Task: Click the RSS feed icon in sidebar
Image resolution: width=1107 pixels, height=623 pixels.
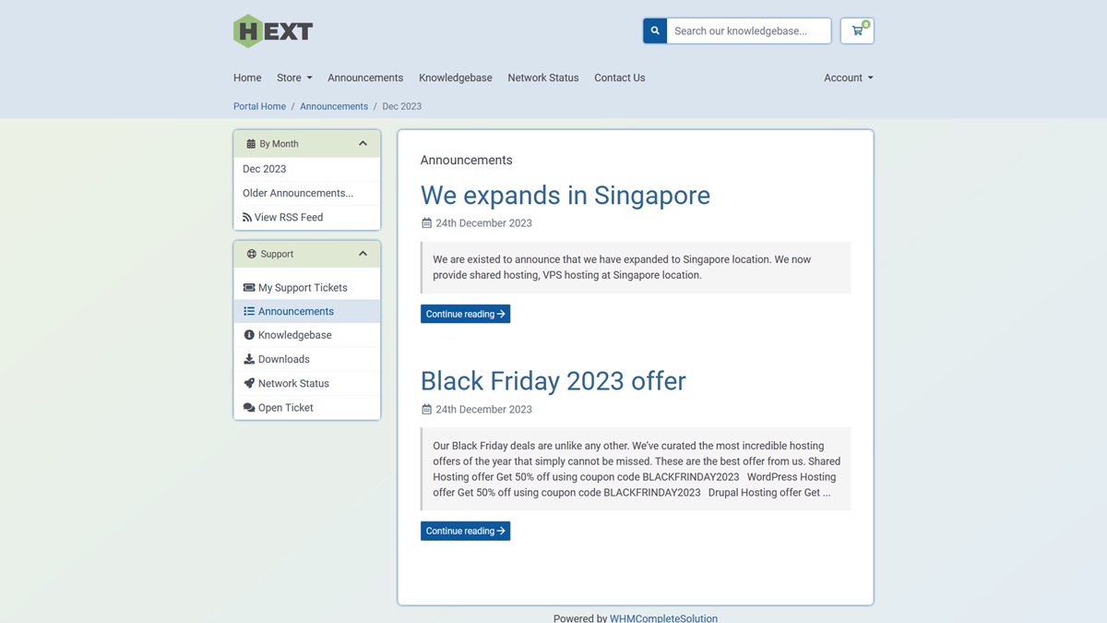Action: click(x=247, y=218)
